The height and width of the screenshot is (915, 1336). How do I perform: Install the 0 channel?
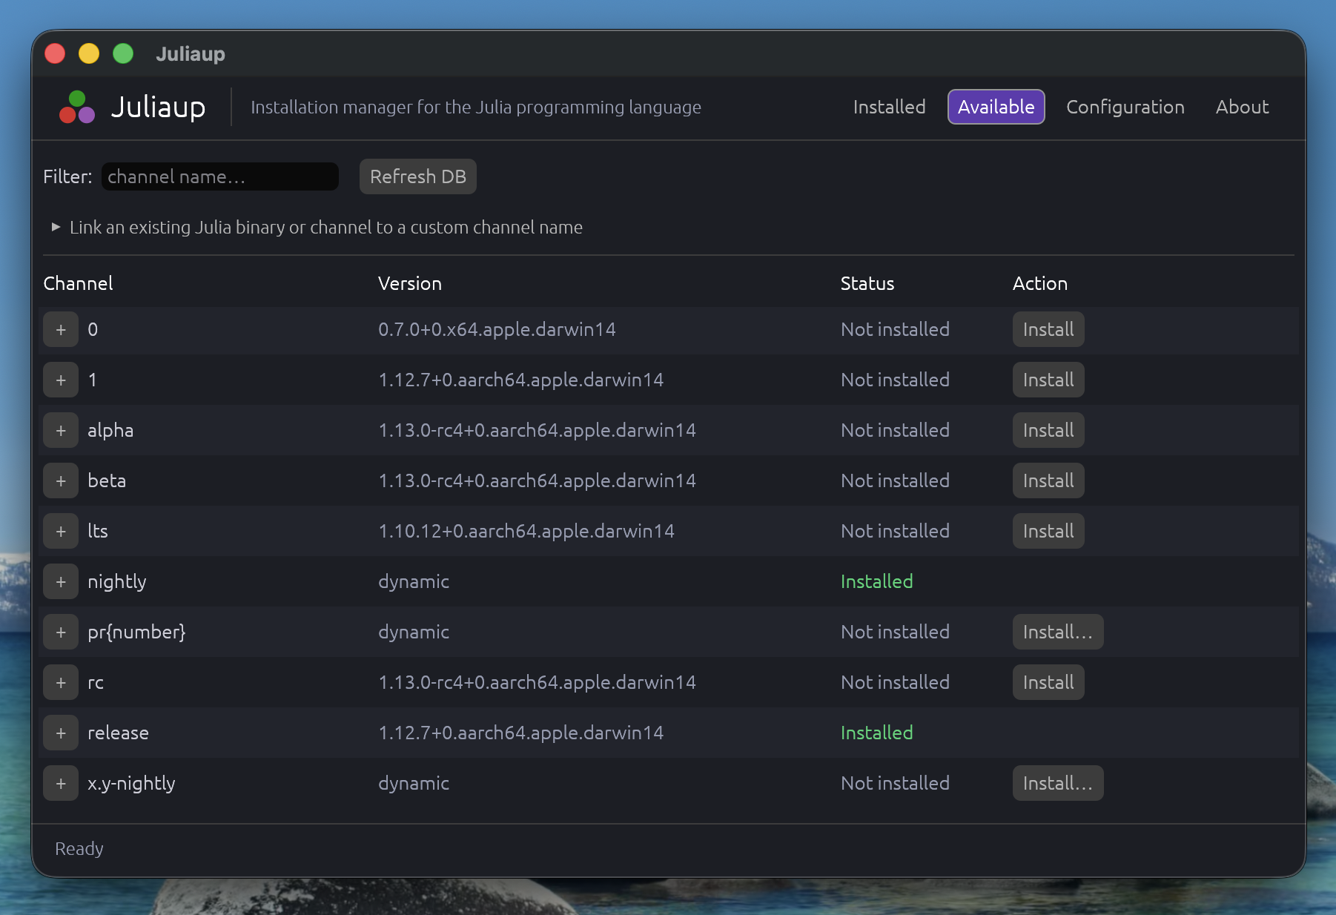[x=1048, y=329]
